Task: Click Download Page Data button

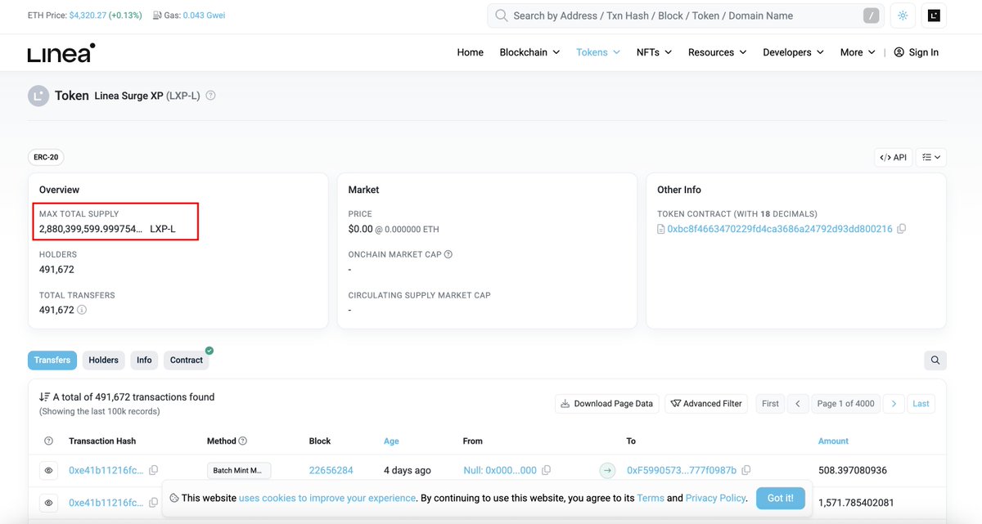Action: click(606, 403)
